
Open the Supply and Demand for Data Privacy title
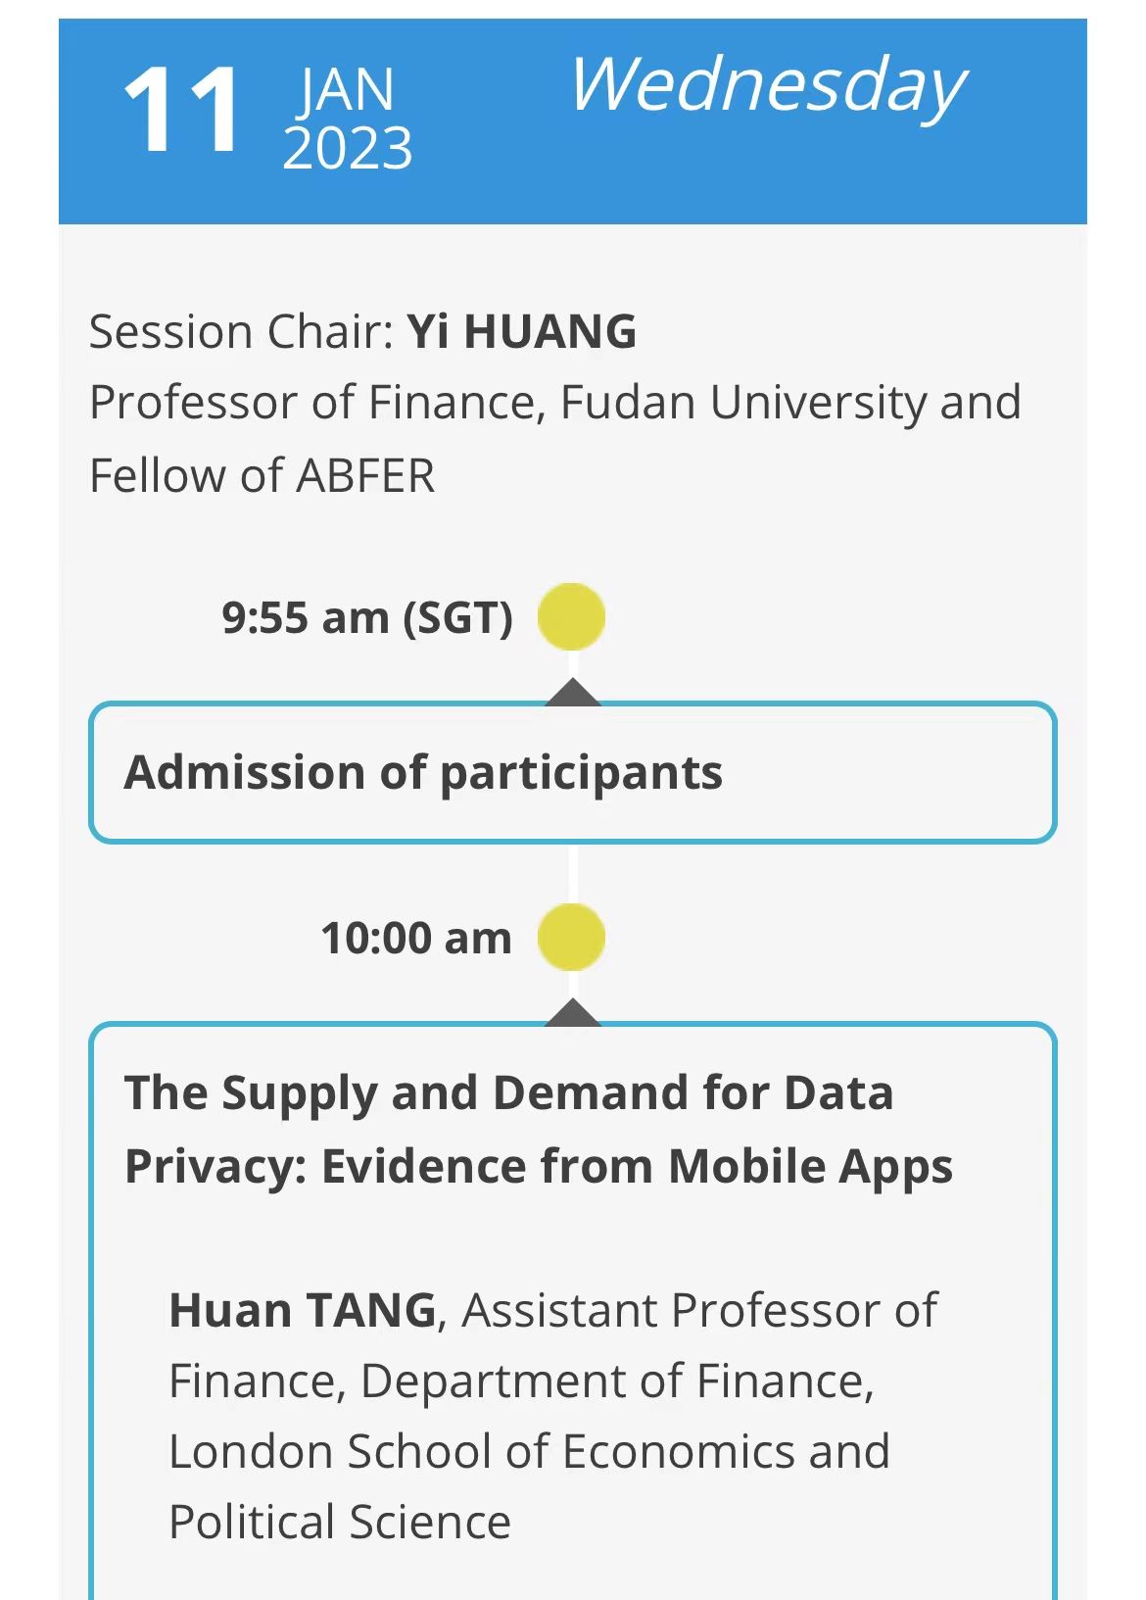click(x=538, y=1130)
